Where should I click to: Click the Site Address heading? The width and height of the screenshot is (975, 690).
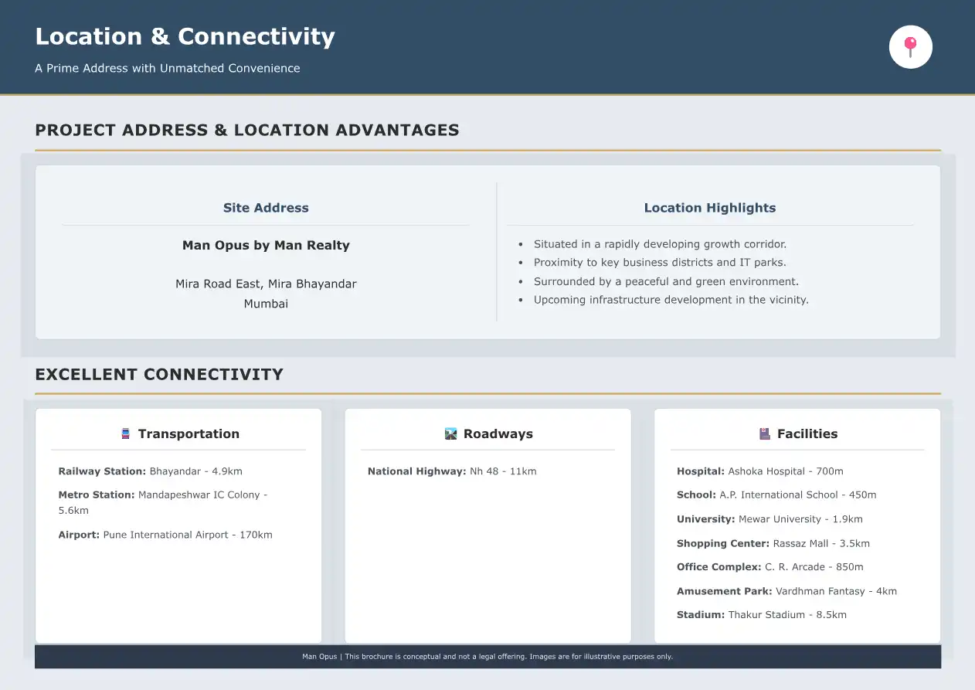(x=266, y=208)
